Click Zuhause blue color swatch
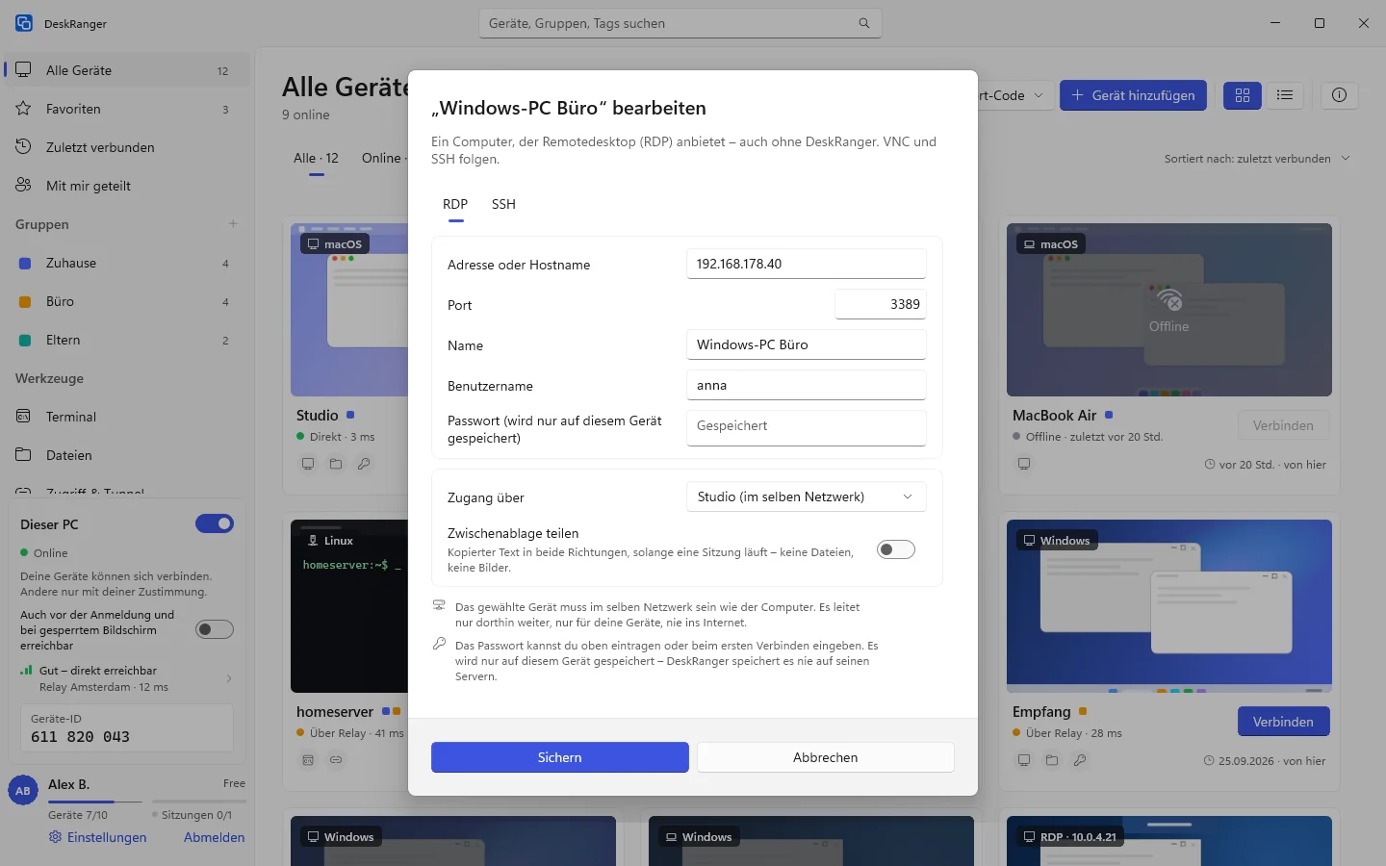The image size is (1386, 866). pos(25,263)
